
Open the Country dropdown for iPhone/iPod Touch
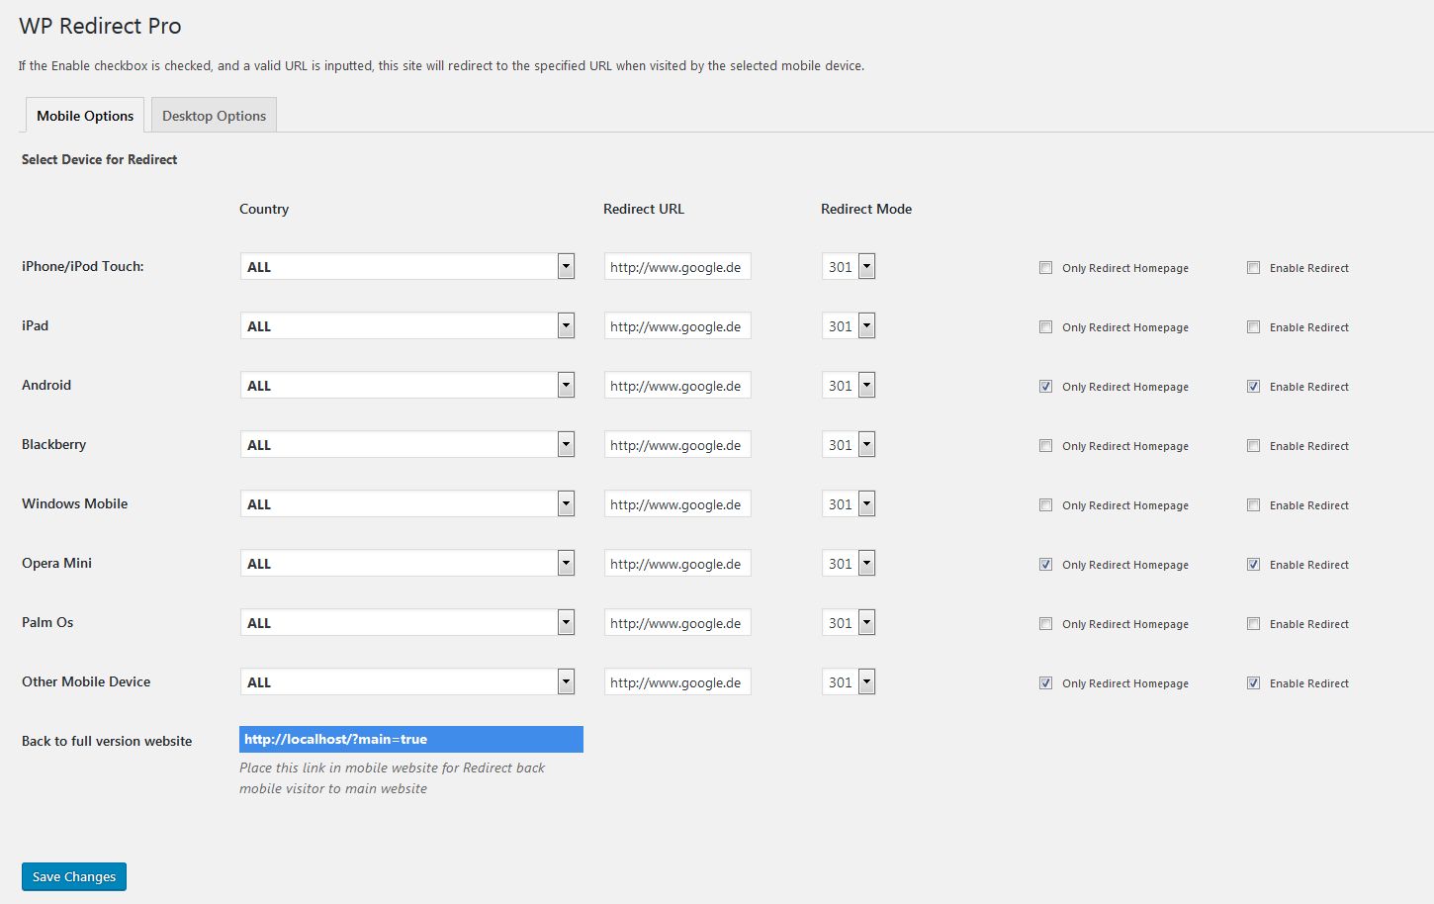[406, 266]
